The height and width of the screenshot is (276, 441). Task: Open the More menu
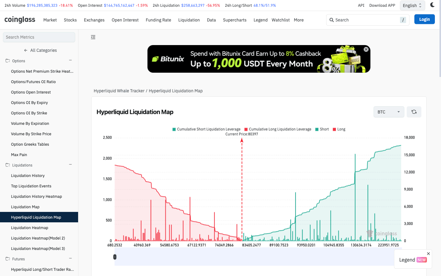coord(299,20)
